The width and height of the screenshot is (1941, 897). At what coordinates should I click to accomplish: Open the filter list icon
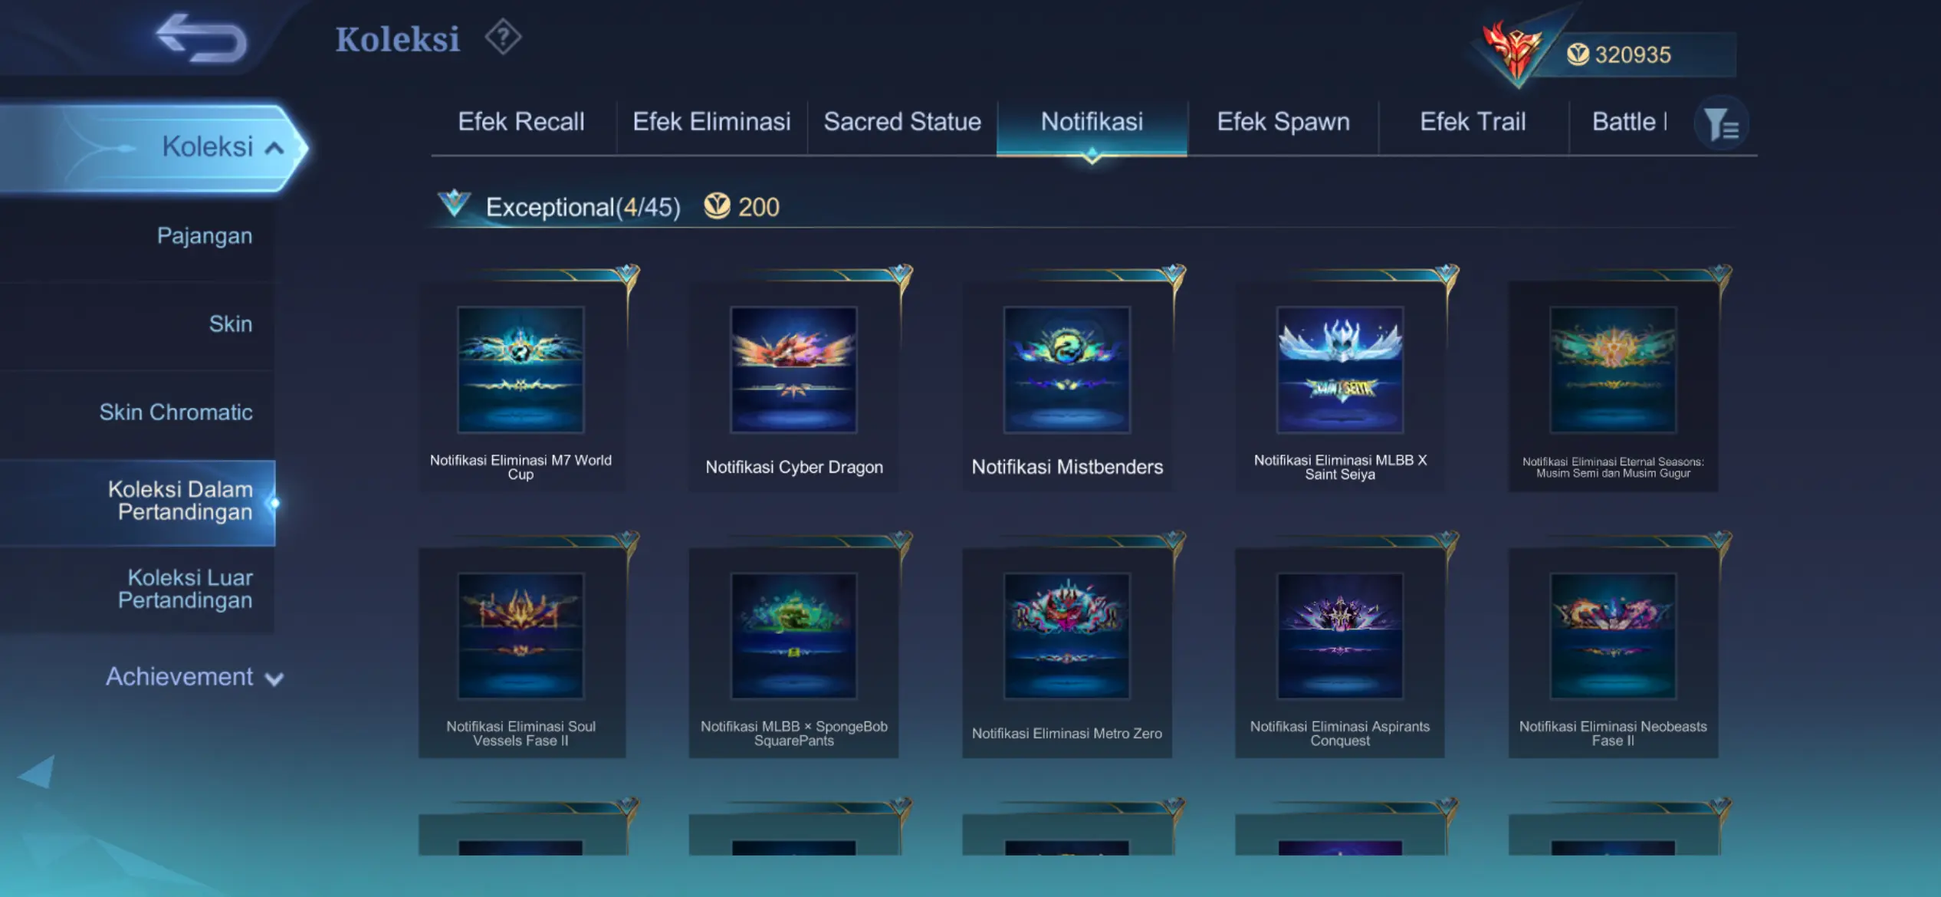1721,123
